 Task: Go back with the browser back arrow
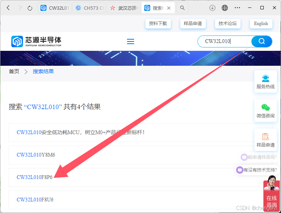pos(8,8)
